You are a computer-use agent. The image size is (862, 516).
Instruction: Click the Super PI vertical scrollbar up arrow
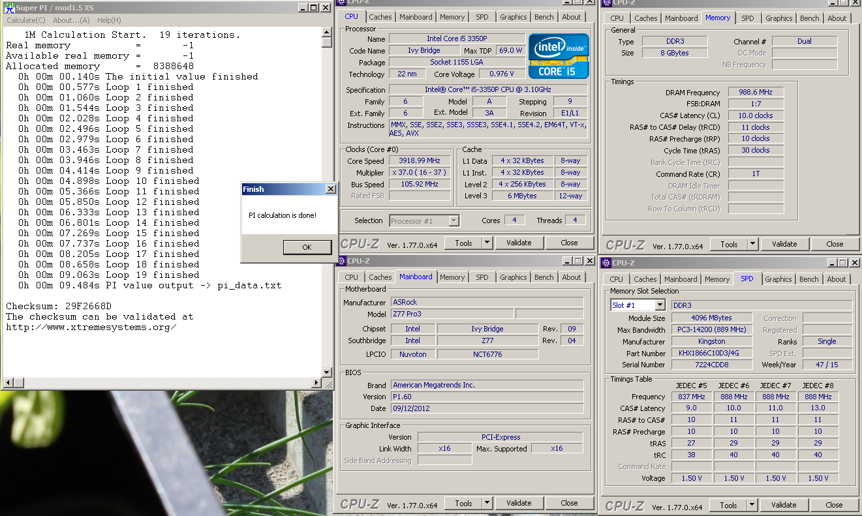(327, 31)
